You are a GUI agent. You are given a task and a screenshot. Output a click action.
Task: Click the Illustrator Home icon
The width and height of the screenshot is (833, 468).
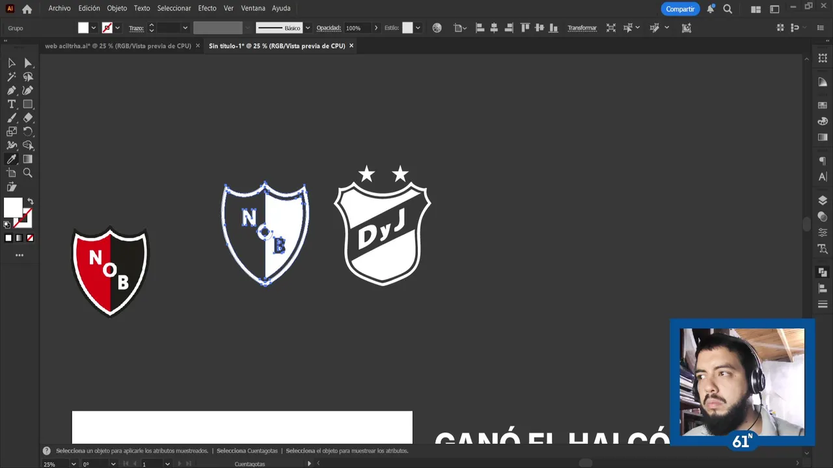click(x=27, y=9)
